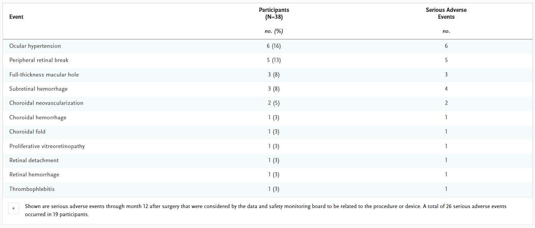Click the Retinal hemorrhage row label

point(34,174)
